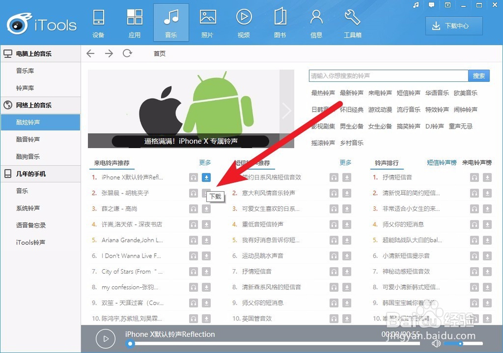Refresh the page with the reload icon
This screenshot has height=353, width=503.
click(127, 53)
